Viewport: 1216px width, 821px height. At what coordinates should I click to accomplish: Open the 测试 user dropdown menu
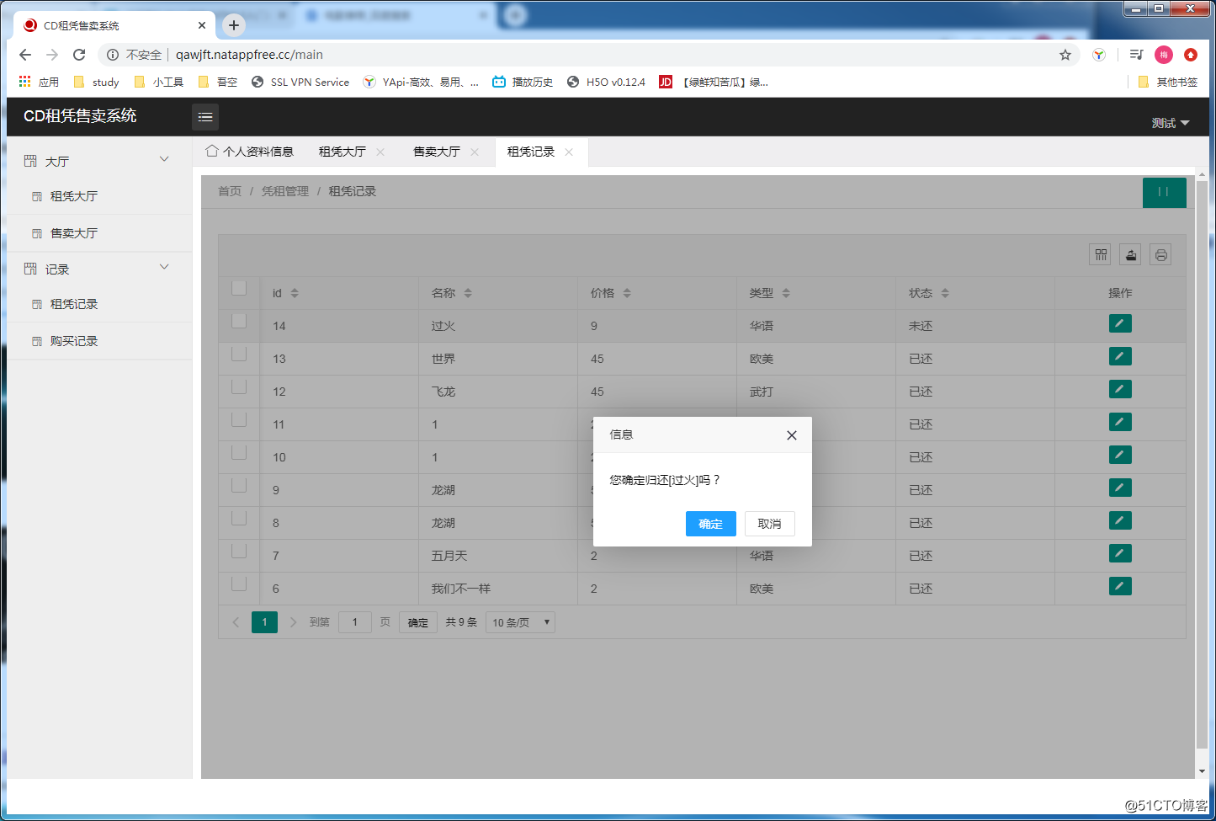[x=1170, y=123]
